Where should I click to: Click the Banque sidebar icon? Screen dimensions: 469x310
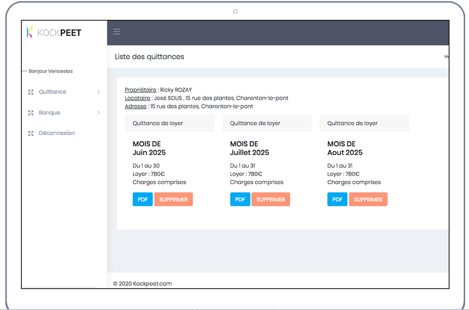31,113
